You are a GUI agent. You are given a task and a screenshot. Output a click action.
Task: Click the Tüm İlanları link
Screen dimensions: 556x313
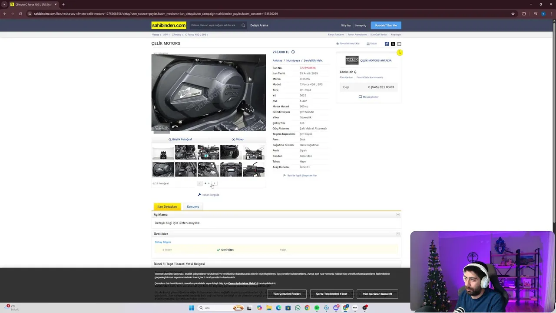(346, 77)
